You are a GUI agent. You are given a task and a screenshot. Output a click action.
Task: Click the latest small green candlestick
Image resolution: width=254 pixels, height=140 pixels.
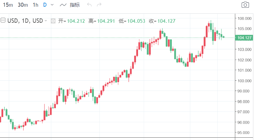click(x=224, y=37)
